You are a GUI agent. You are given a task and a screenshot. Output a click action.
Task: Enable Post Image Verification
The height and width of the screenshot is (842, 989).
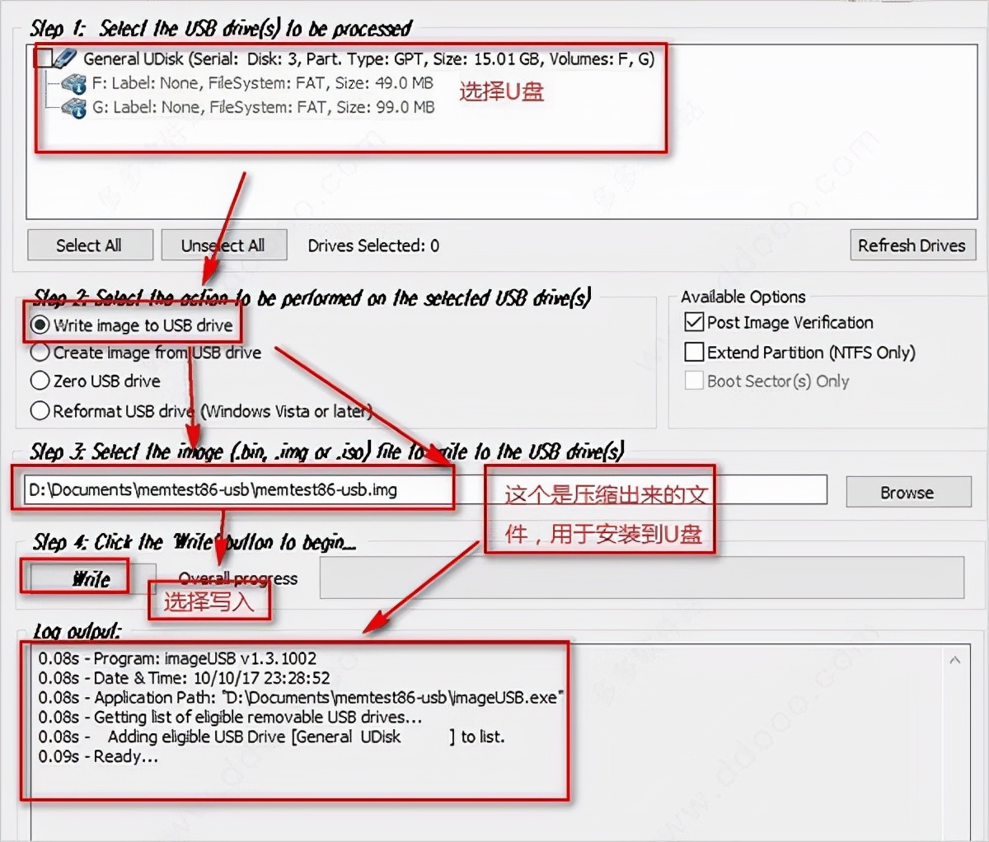point(695,322)
